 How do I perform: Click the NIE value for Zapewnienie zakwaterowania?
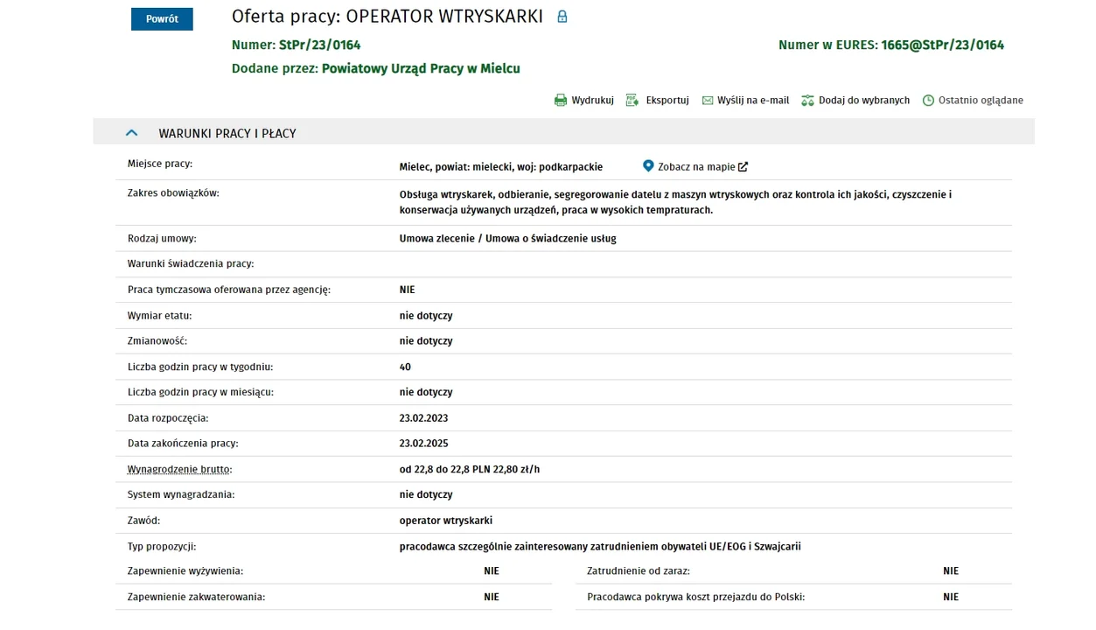[x=492, y=597]
